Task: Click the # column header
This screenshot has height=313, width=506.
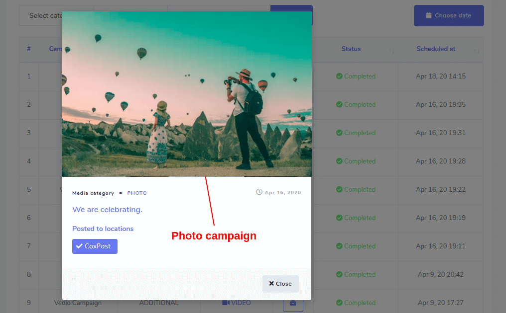Action: click(29, 49)
